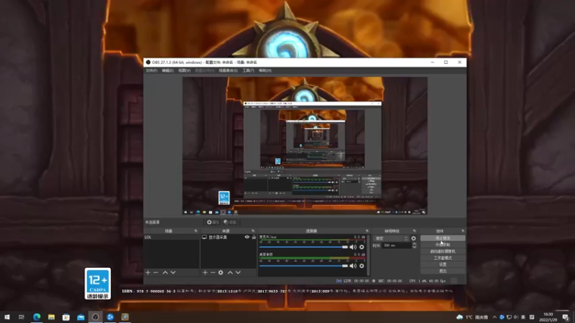Screen dimensions: 575x323
Task: Click the Start Recording button
Action: [443, 245]
